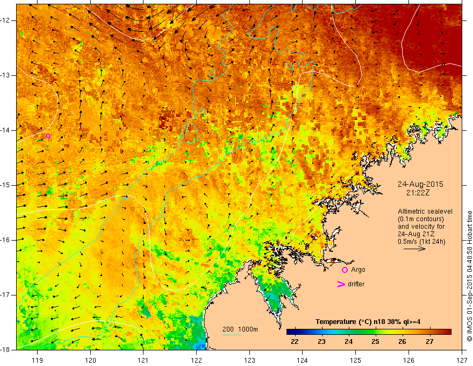
Task: Click the longitude axis label 126
Action: (408, 360)
